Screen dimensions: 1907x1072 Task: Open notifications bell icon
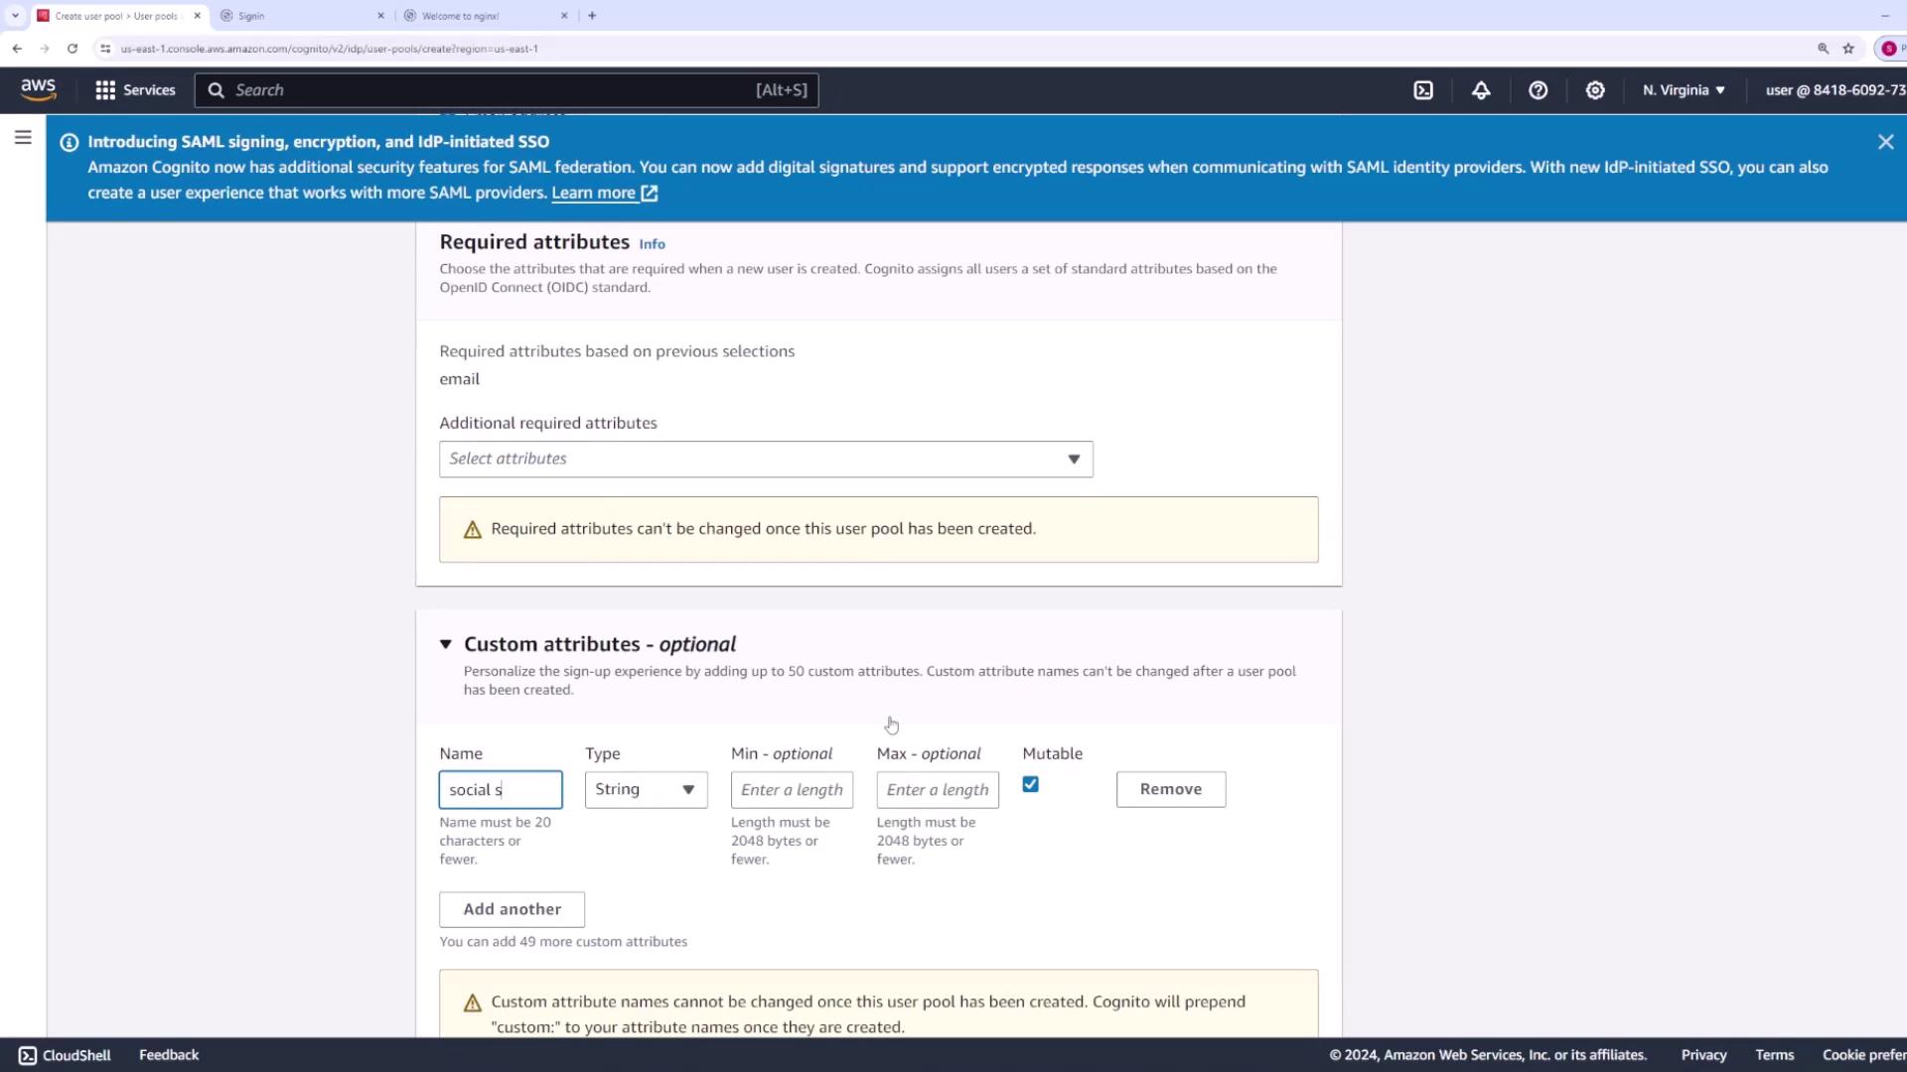1481,90
